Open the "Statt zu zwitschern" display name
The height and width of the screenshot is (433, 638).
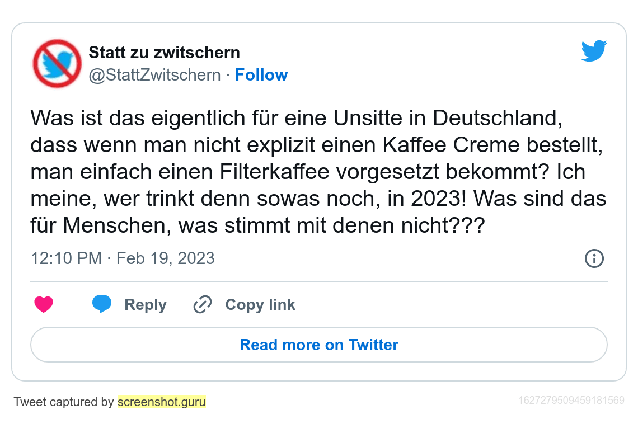pyautogui.click(x=165, y=53)
